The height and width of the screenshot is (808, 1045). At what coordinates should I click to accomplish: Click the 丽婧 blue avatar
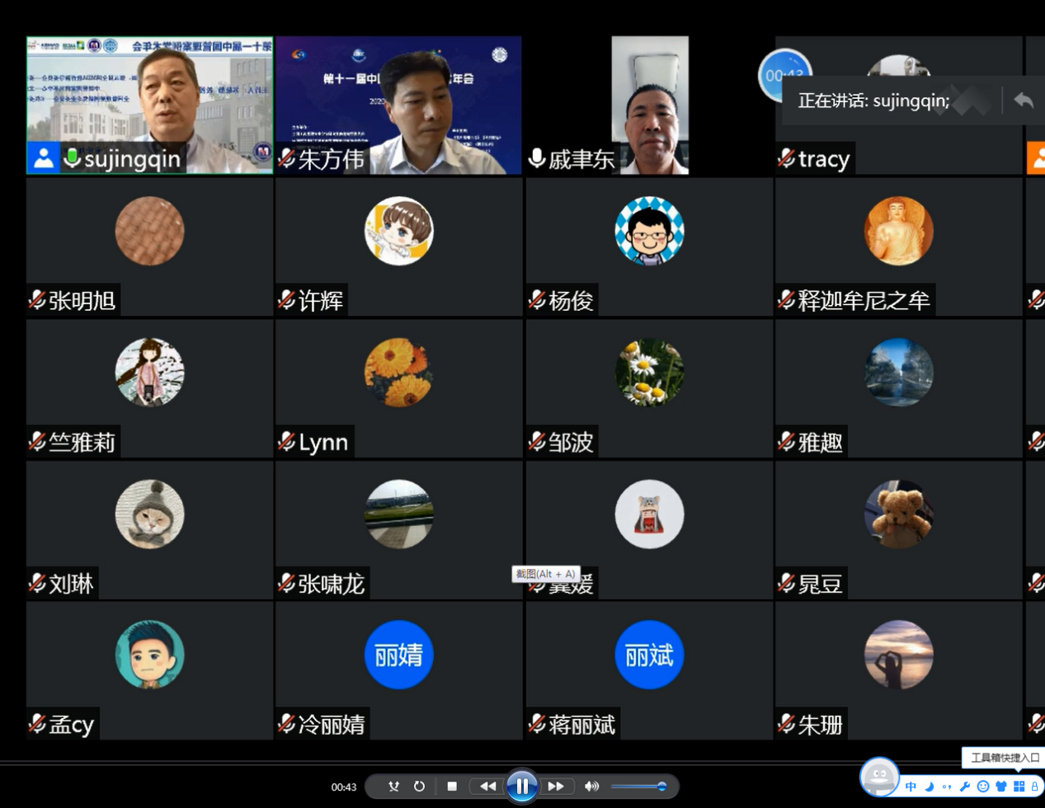point(398,655)
